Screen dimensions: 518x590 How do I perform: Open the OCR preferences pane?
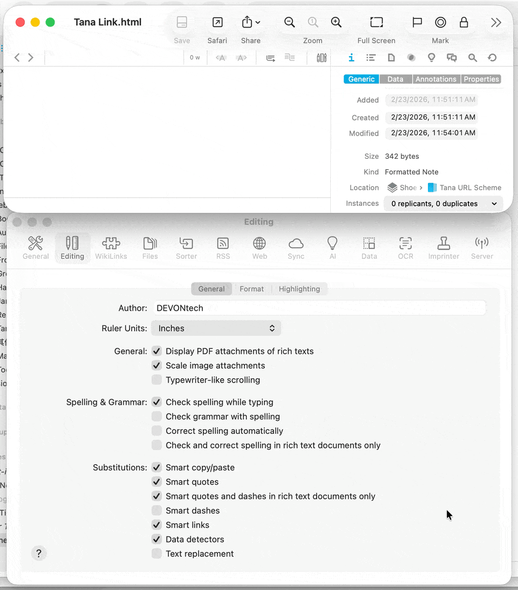405,248
